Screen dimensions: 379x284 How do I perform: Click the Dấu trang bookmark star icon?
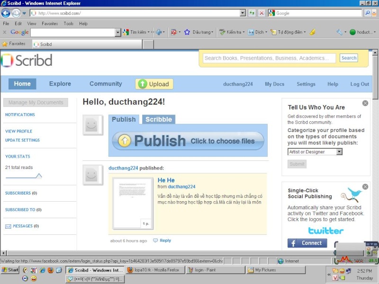click(x=187, y=32)
